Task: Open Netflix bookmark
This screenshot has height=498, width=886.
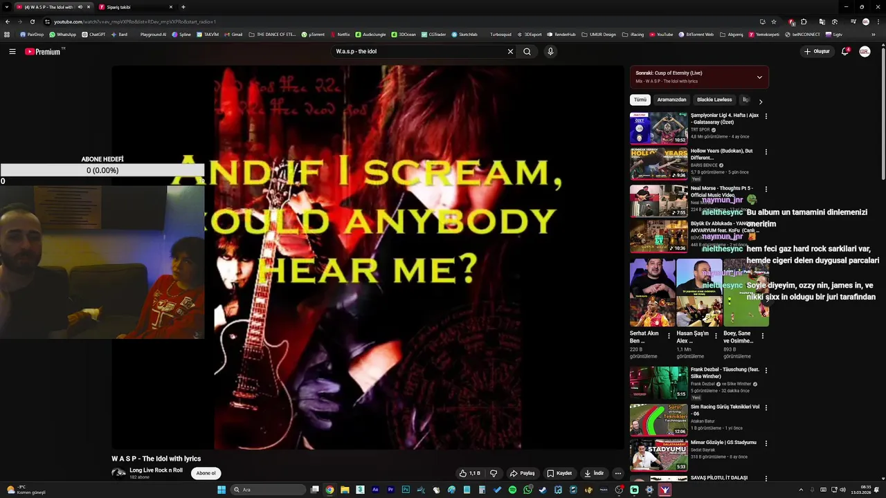Action: tap(340, 35)
